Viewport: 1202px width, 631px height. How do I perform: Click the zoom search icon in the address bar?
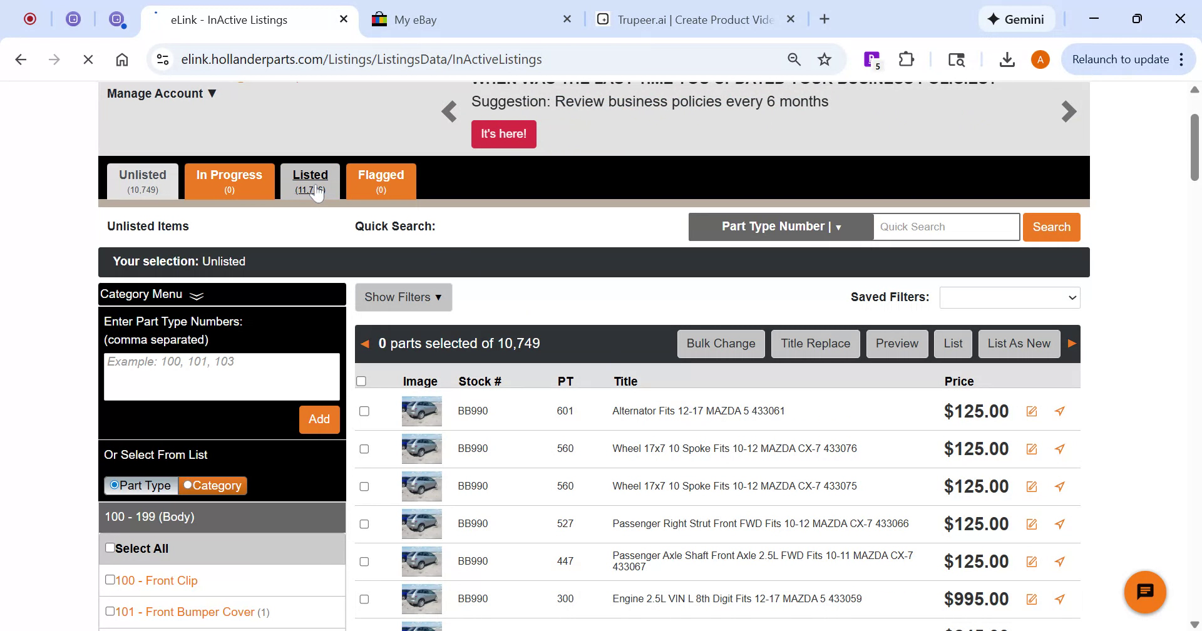[794, 59]
